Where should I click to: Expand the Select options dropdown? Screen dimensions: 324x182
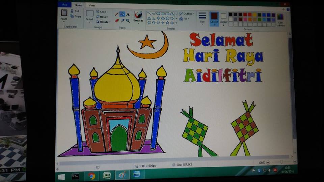click(x=89, y=22)
